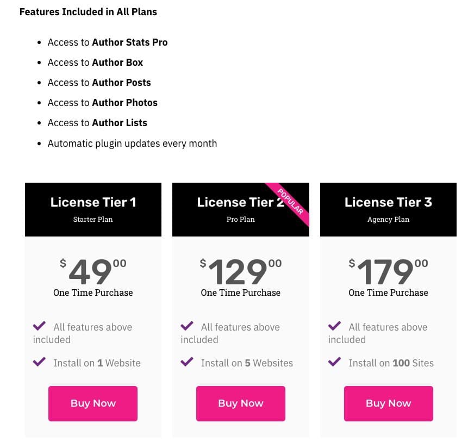Select the License Tier 2 header
Viewport: 468px width, 448px height.
coord(241,209)
